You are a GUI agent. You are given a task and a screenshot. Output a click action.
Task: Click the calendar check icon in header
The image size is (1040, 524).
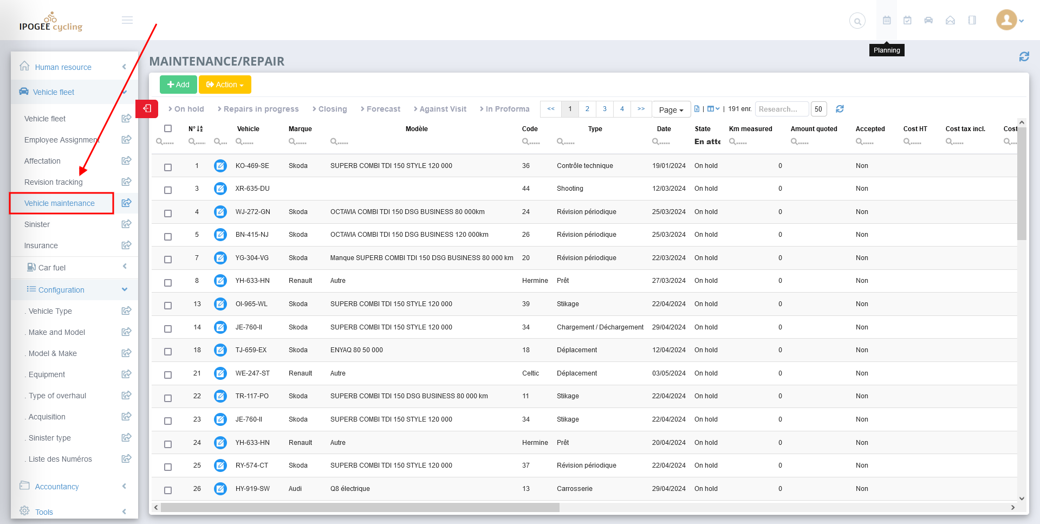907,20
